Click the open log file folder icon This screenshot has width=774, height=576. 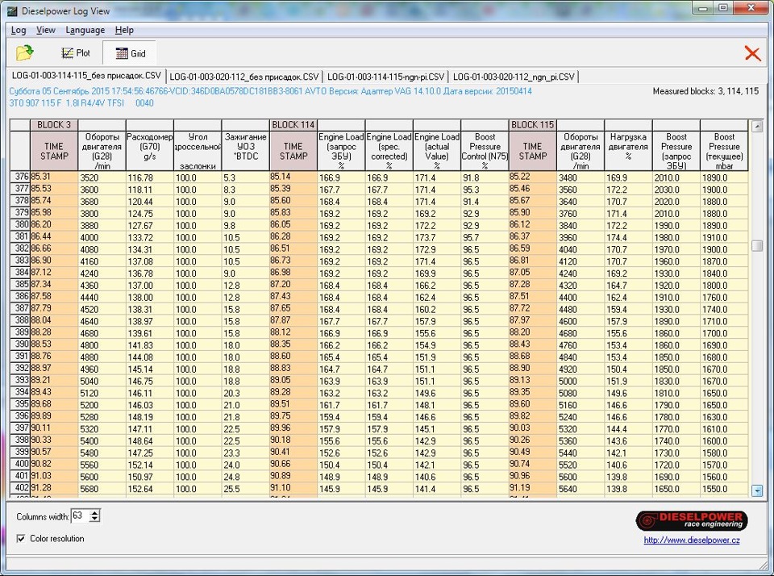(x=25, y=53)
